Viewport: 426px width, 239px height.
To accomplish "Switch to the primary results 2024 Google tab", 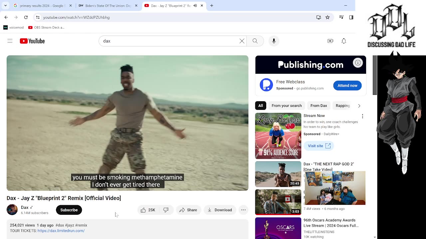I will click(43, 6).
